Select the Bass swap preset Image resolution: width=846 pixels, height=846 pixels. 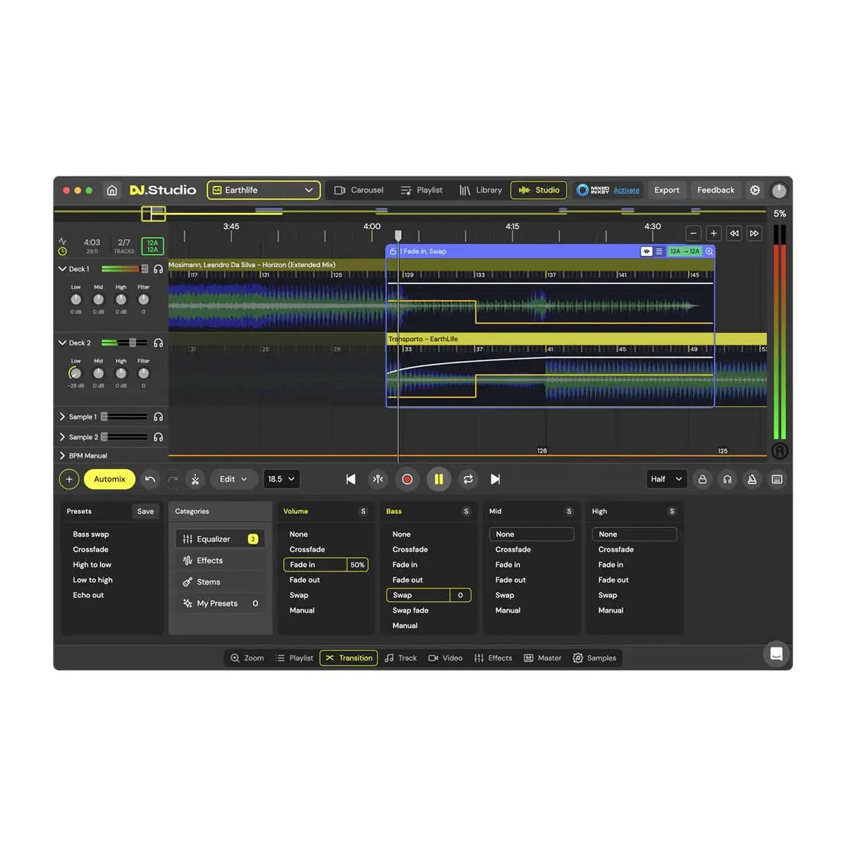90,534
